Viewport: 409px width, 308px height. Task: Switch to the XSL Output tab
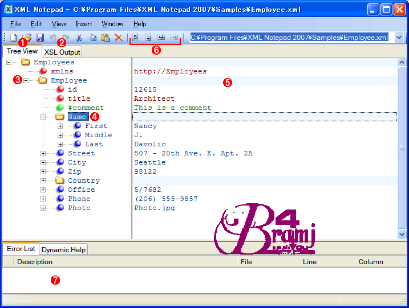click(62, 52)
